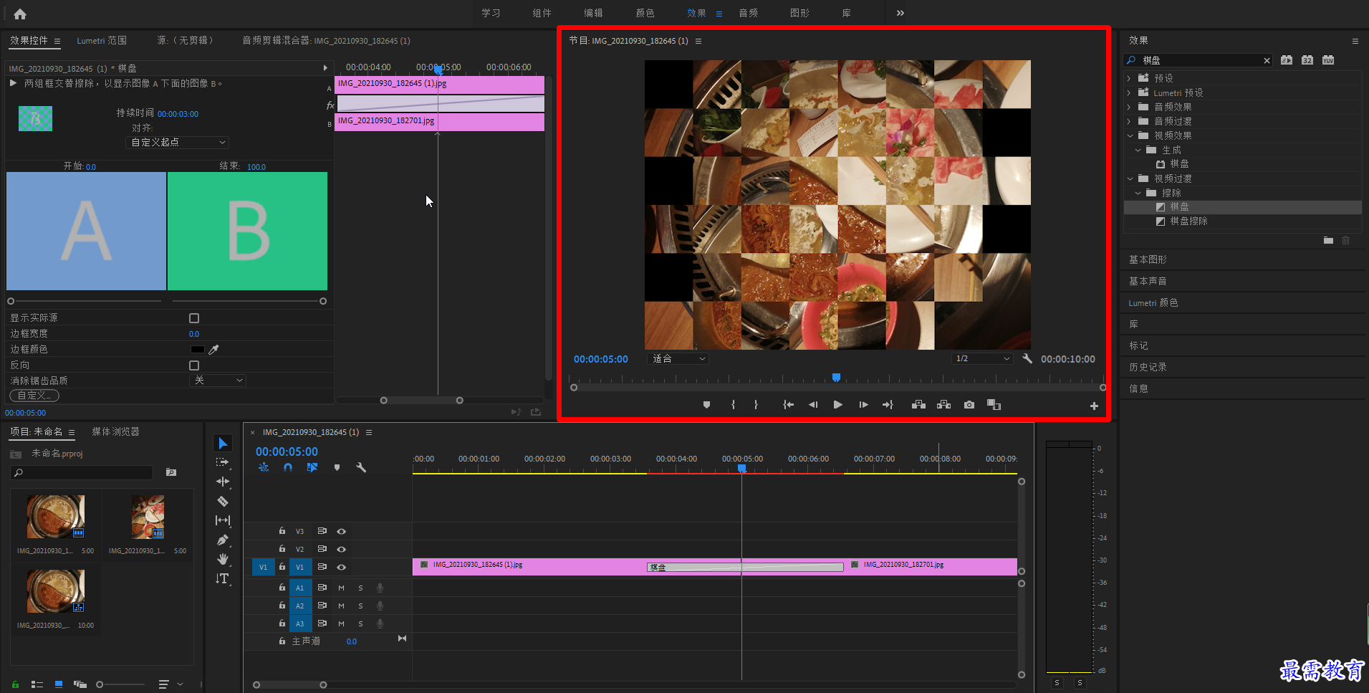This screenshot has width=1369, height=693.
Task: Switch to the 音频 workspace
Action: (748, 13)
